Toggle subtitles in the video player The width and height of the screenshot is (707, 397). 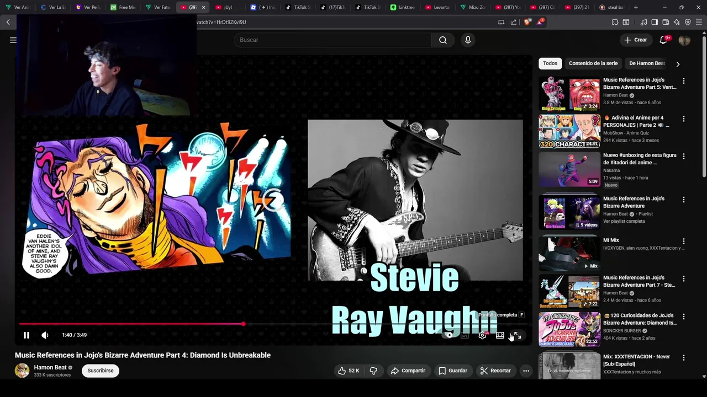click(x=465, y=335)
